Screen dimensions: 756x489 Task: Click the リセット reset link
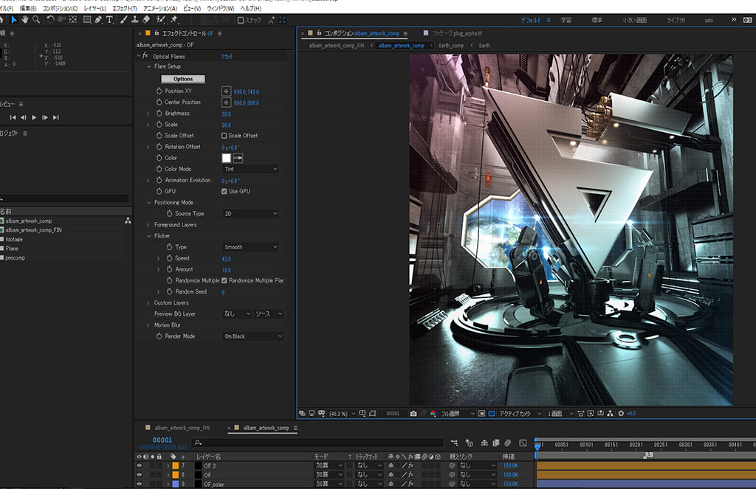tap(228, 56)
